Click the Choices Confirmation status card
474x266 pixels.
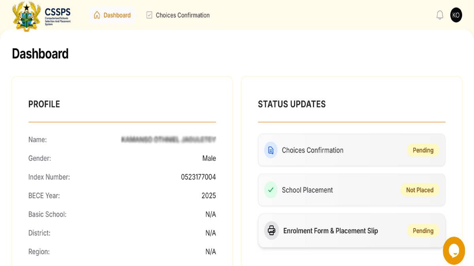[x=352, y=150]
